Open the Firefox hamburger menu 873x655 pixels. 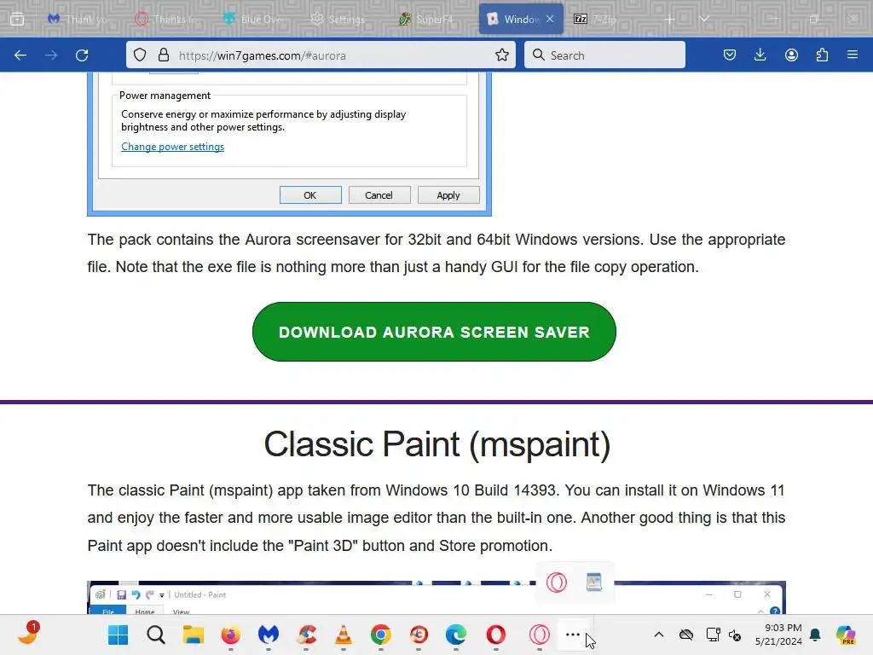(x=853, y=55)
